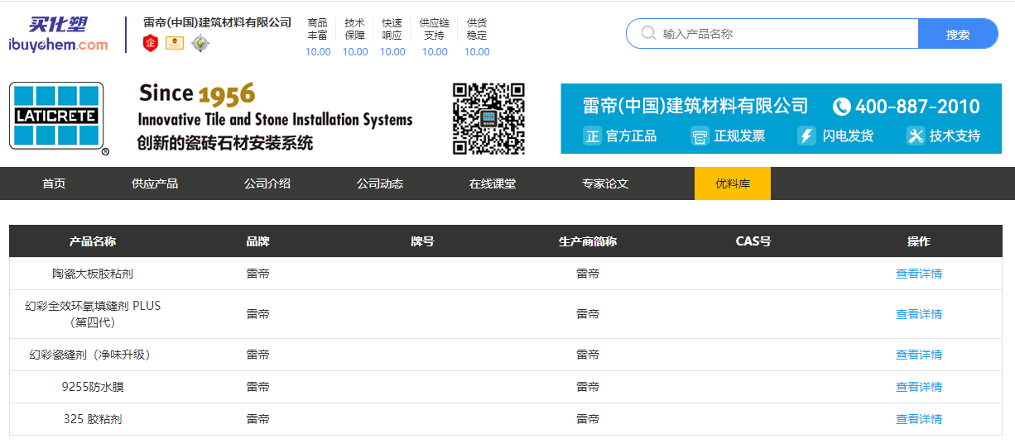The image size is (1015, 448).
Task: Click the gray medal badge icon
Action: click(200, 43)
